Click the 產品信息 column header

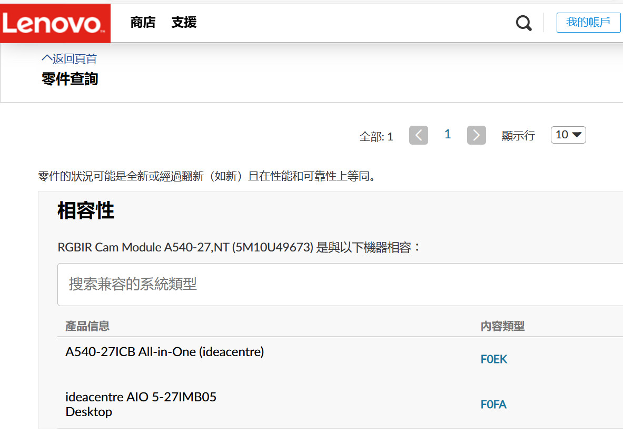(x=87, y=326)
